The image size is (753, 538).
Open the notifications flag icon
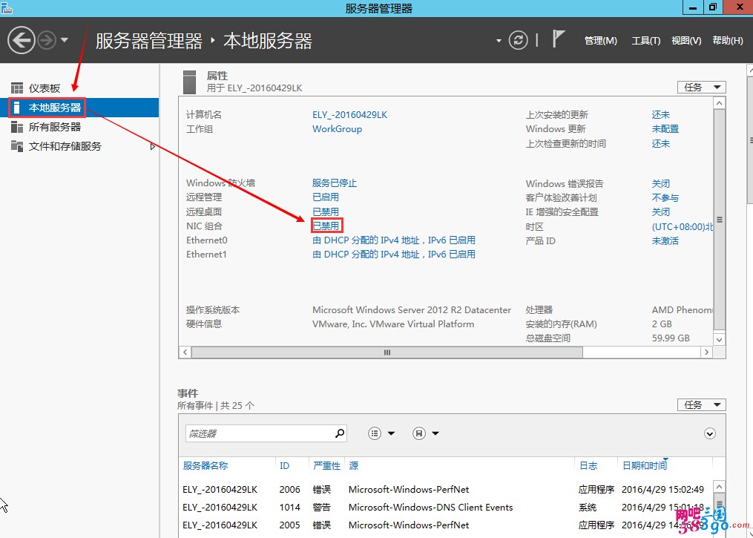click(558, 39)
